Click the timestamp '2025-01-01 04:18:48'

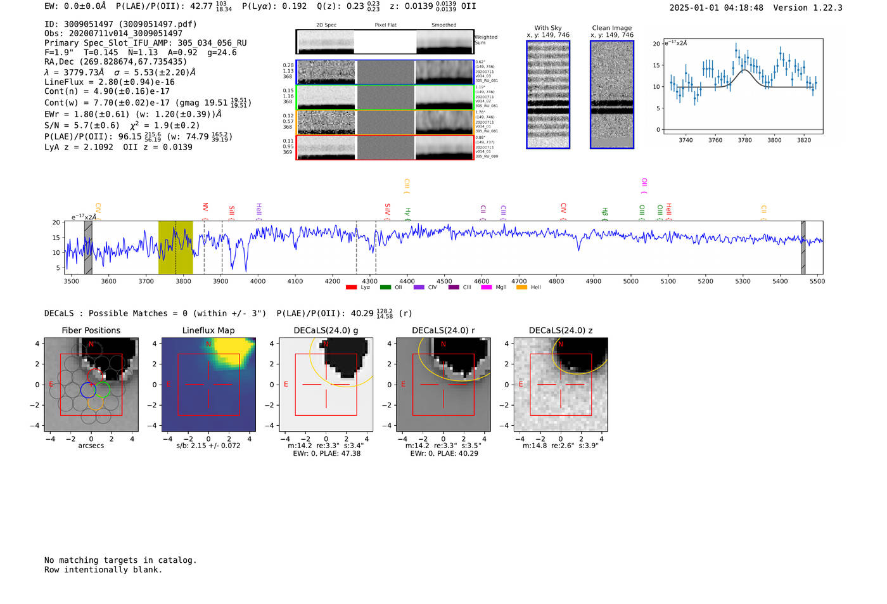pyautogui.click(x=716, y=8)
